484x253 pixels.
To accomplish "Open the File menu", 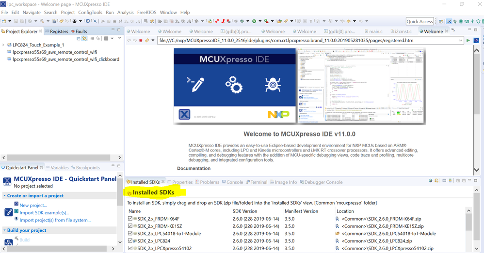I will 5,12.
